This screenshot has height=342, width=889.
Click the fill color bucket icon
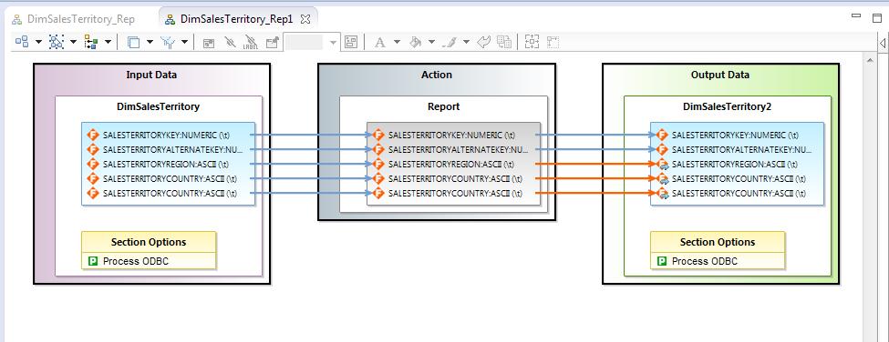pyautogui.click(x=416, y=43)
